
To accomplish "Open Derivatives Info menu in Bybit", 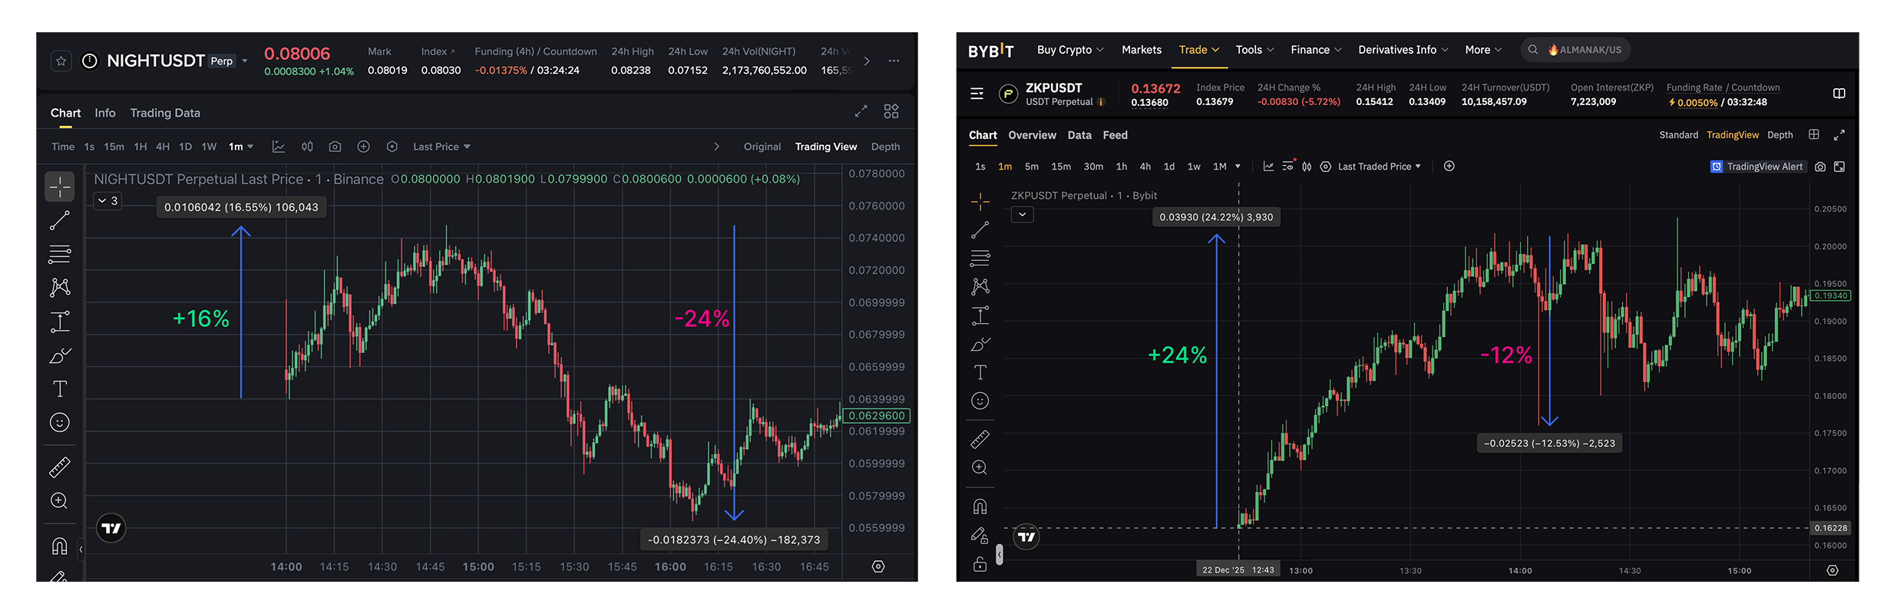I will [x=1403, y=50].
